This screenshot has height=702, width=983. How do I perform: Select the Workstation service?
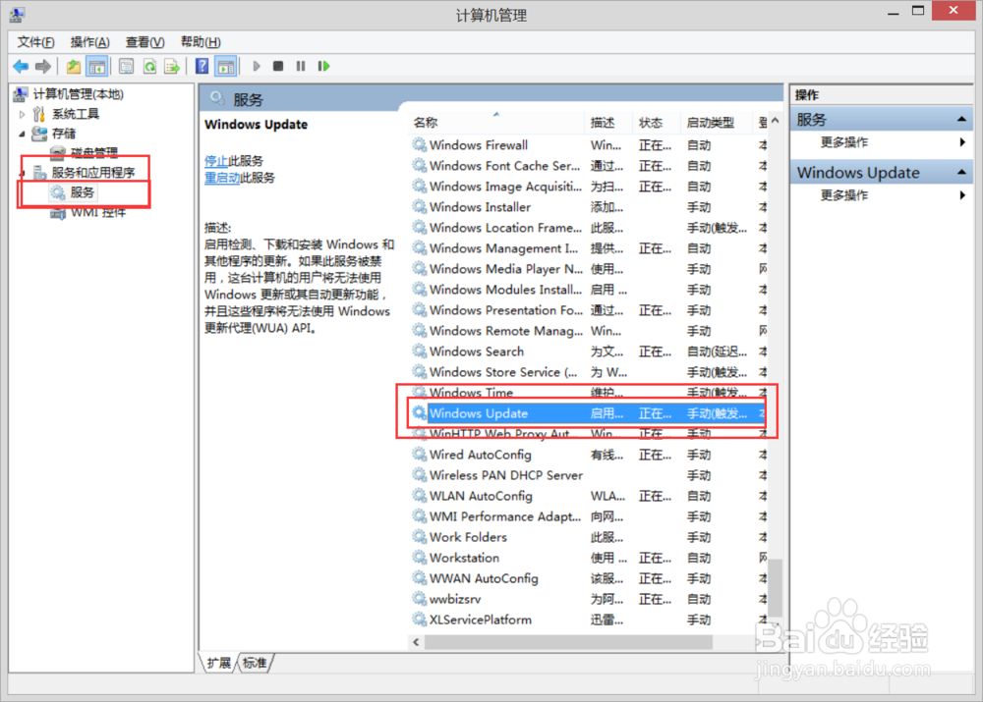[588, 558]
